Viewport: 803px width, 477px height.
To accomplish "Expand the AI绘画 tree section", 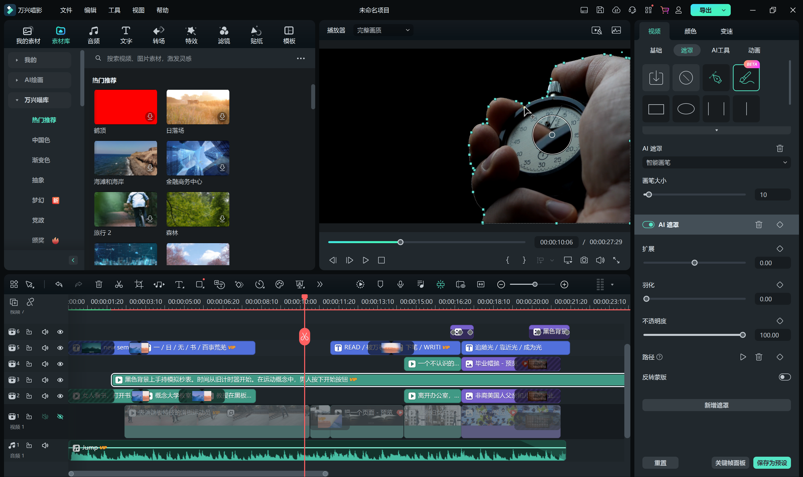I will click(x=17, y=80).
